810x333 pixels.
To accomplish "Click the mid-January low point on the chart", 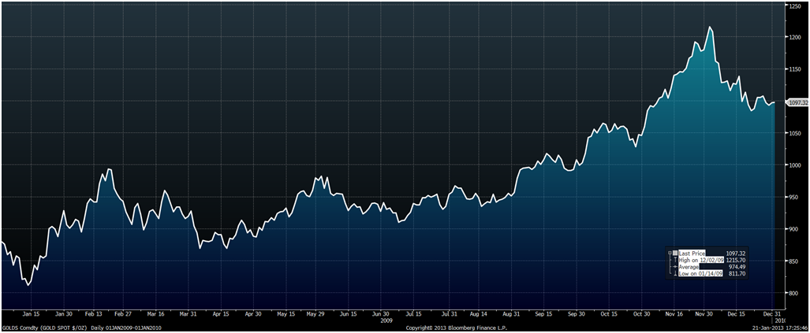I will [x=28, y=285].
